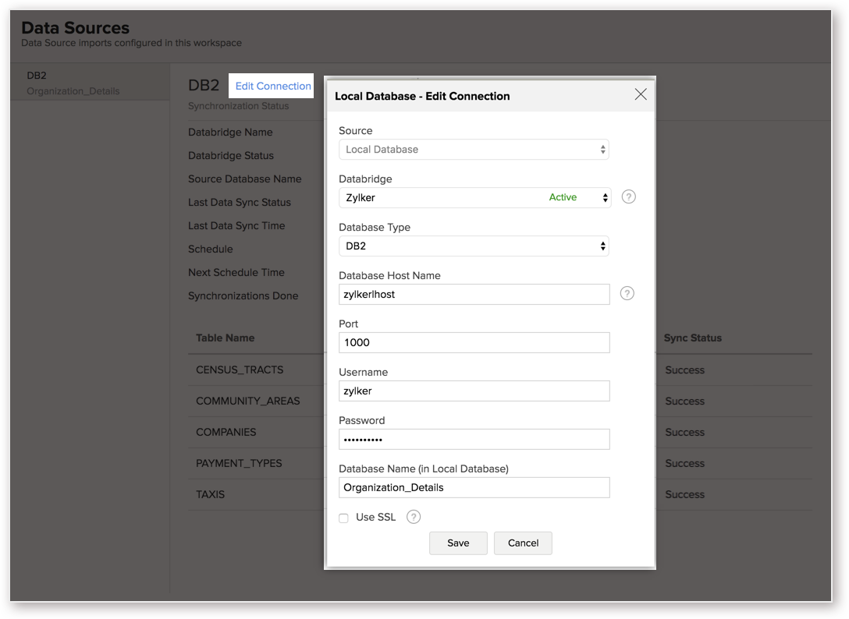The image size is (849, 619).
Task: Open help icon beside Database Host Name
Action: click(x=627, y=293)
